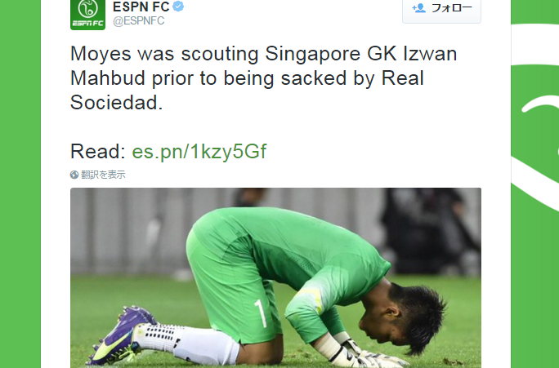Viewport: 559px width, 368px height.
Task: Visit the @ESPNFC handle
Action: pyautogui.click(x=139, y=21)
